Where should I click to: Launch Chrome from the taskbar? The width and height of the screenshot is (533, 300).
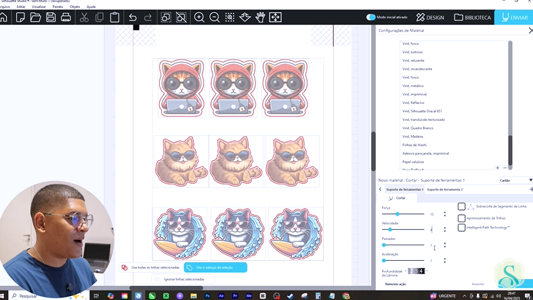click(345, 296)
